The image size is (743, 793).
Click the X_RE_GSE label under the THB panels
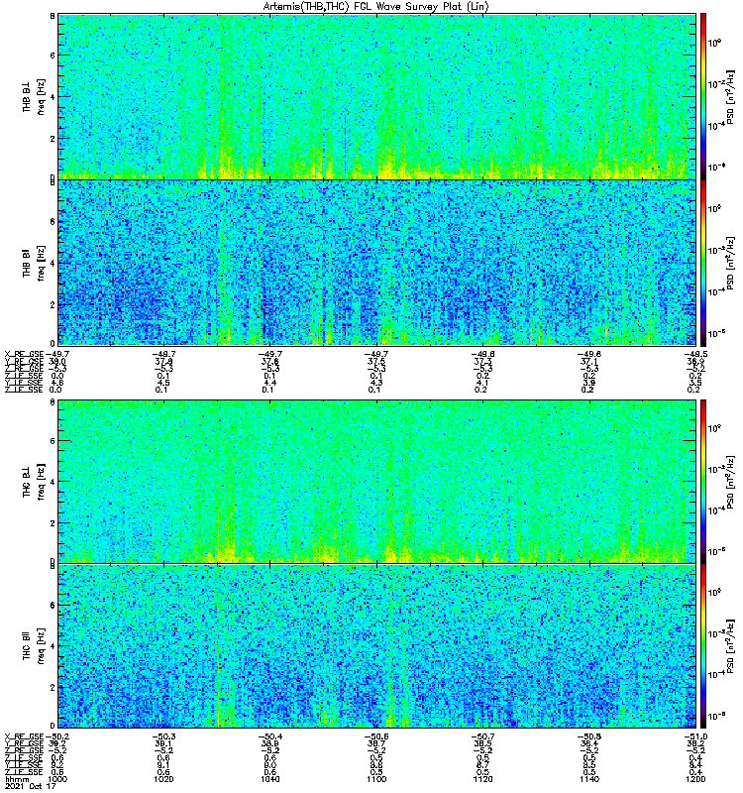24,354
